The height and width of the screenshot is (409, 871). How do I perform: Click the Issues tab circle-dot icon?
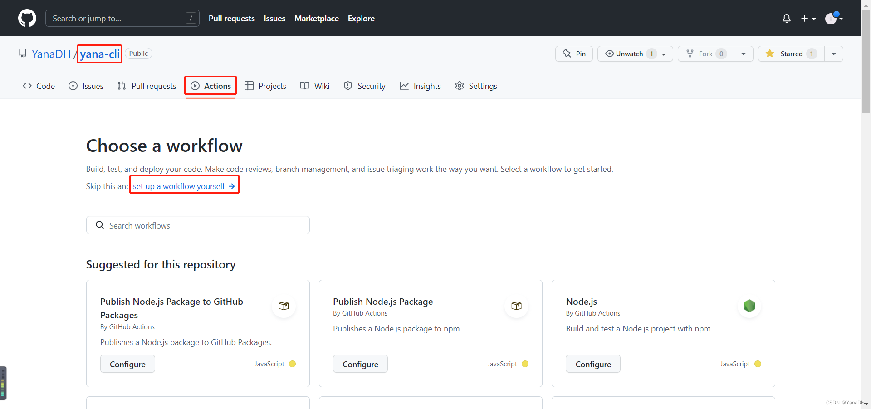pyautogui.click(x=73, y=86)
